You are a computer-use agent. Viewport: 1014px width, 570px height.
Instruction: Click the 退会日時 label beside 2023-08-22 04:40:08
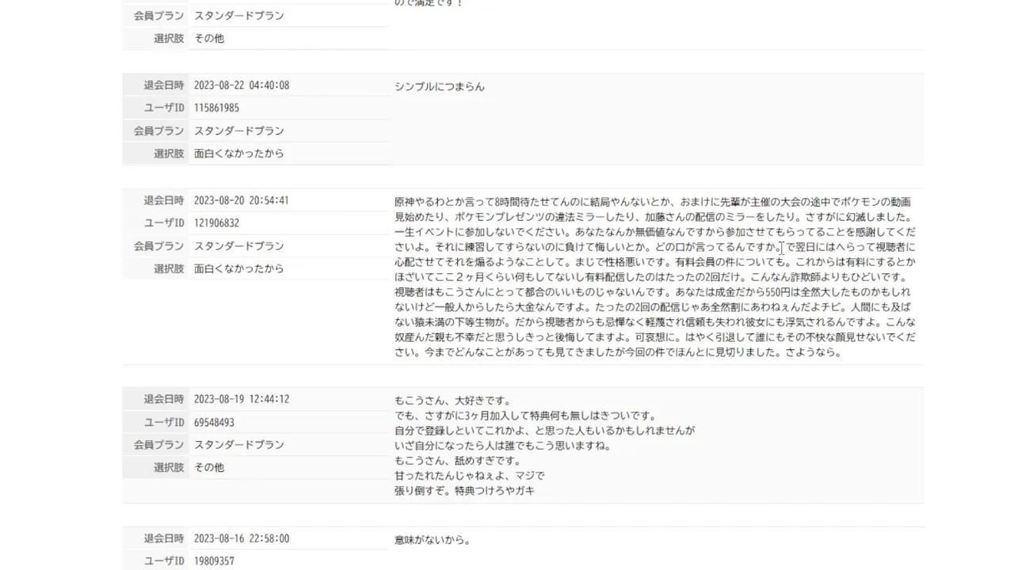[x=164, y=85]
